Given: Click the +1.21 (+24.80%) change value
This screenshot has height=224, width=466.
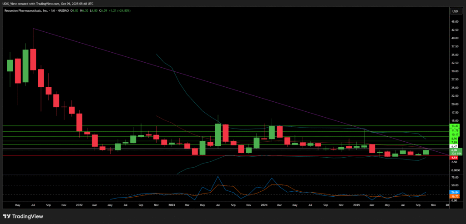Looking at the screenshot, I should [x=119, y=10].
